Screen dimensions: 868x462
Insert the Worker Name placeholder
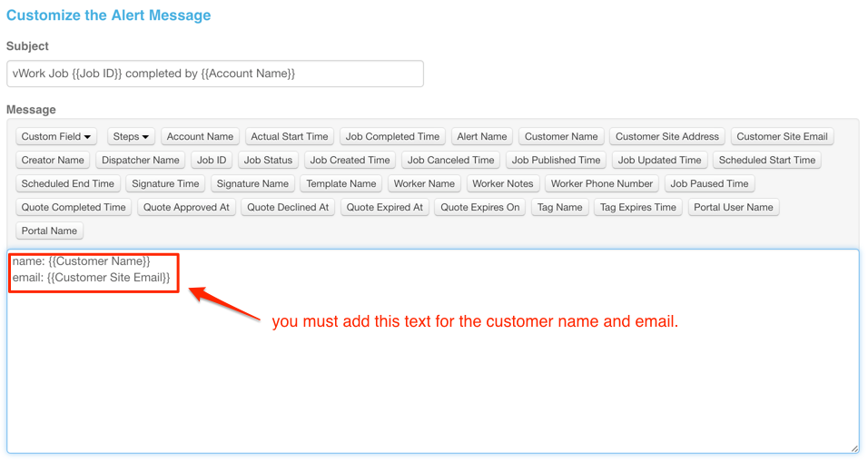(x=424, y=183)
